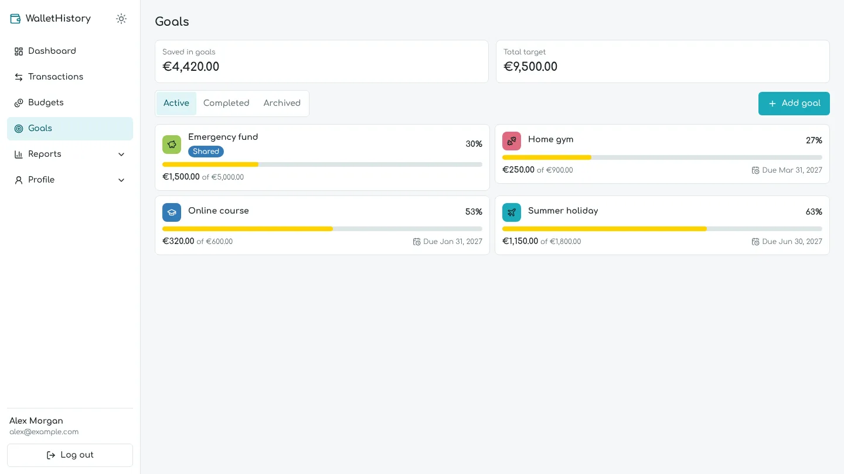Click the Emergency fund piggy bank icon
Viewport: 844px width, 474px height.
pyautogui.click(x=172, y=145)
